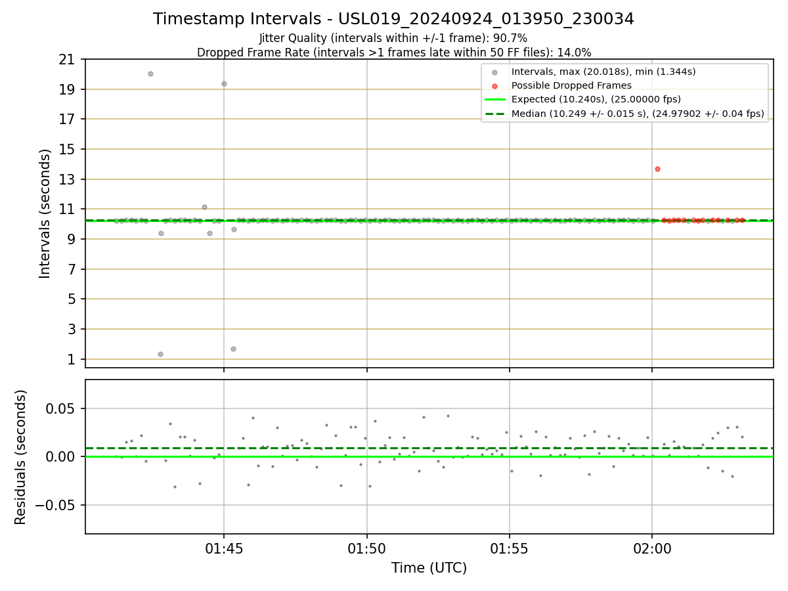Click the 'Dropped Frame Rate' 14.0% subtitle line
The height and width of the screenshot is (591, 788).
[x=394, y=53]
